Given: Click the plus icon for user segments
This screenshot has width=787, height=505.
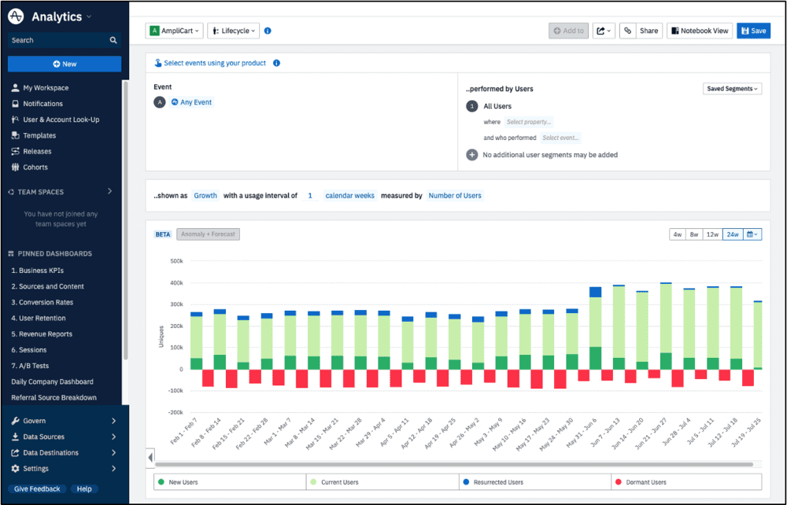Looking at the screenshot, I should (x=471, y=155).
